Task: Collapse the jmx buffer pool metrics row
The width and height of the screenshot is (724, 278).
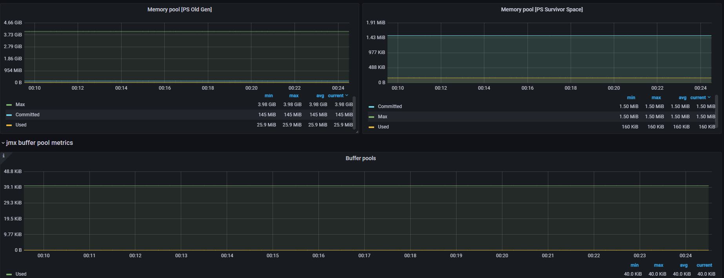Action: [x=3, y=143]
